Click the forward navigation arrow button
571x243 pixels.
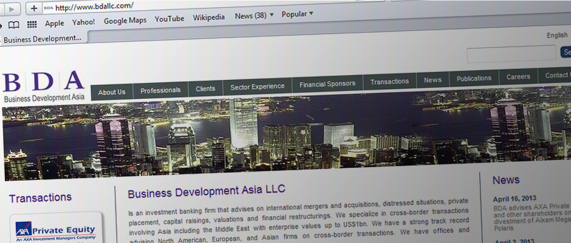click(12, 9)
